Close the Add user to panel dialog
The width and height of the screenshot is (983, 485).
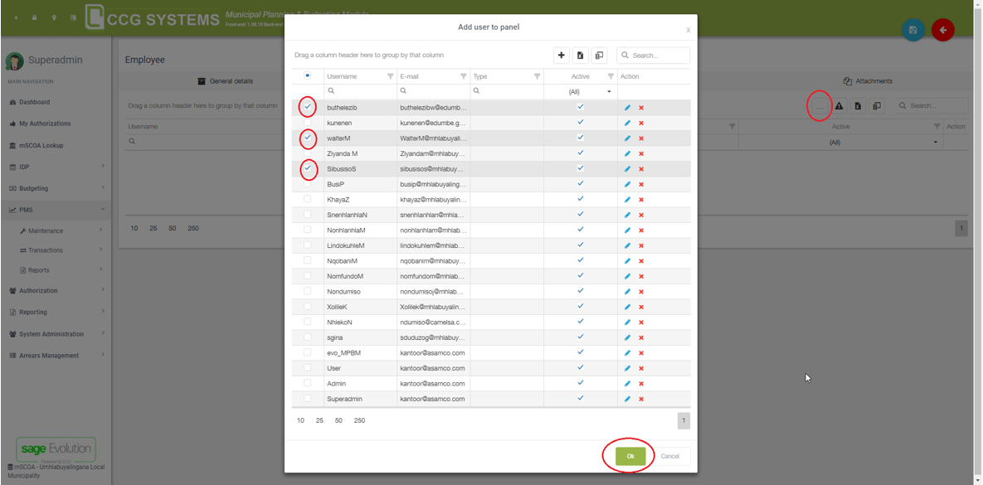tap(688, 30)
